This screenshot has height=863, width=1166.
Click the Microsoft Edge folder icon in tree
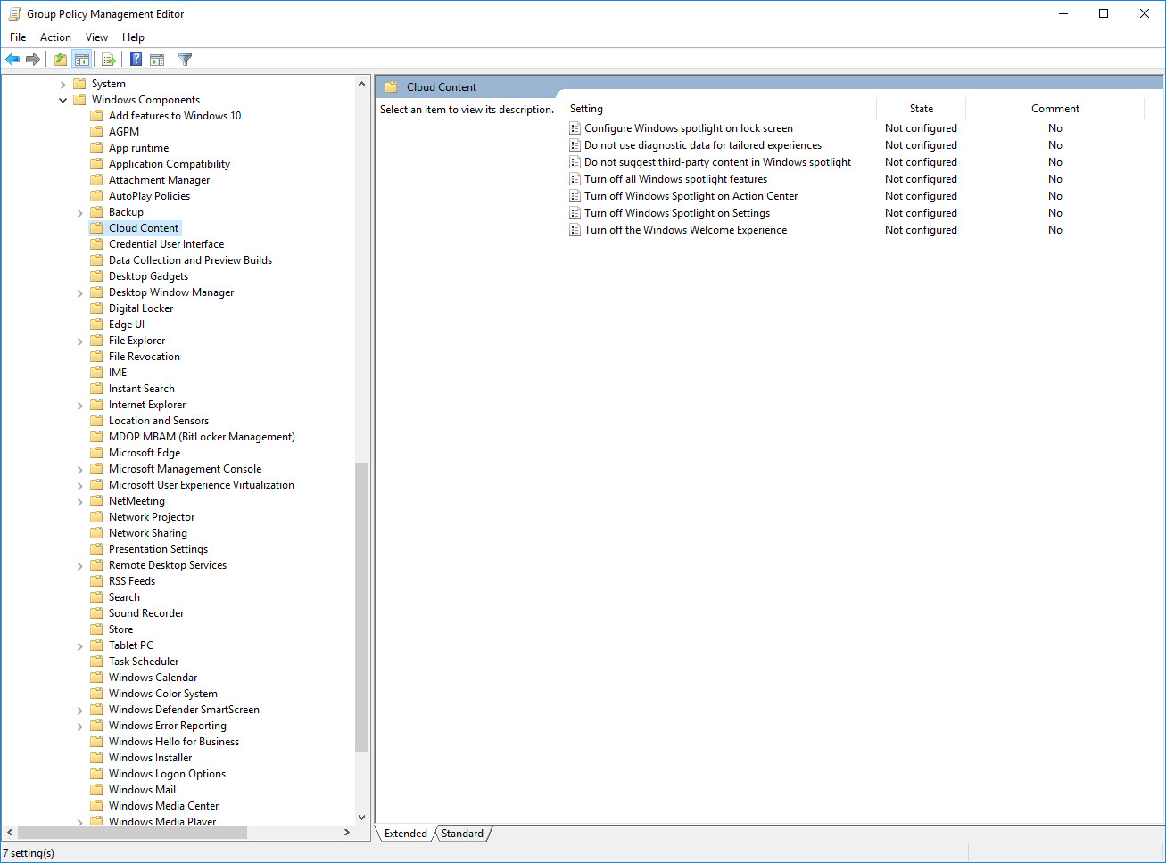click(x=96, y=453)
